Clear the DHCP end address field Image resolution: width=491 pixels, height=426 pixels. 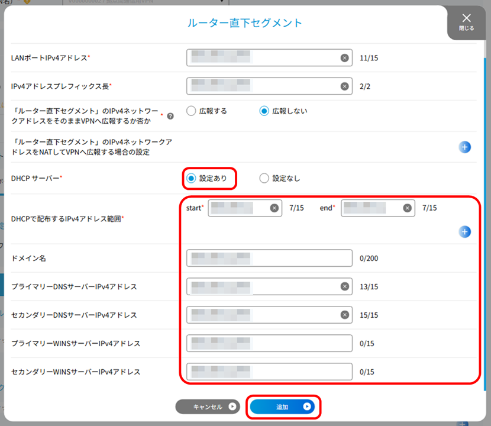click(407, 208)
